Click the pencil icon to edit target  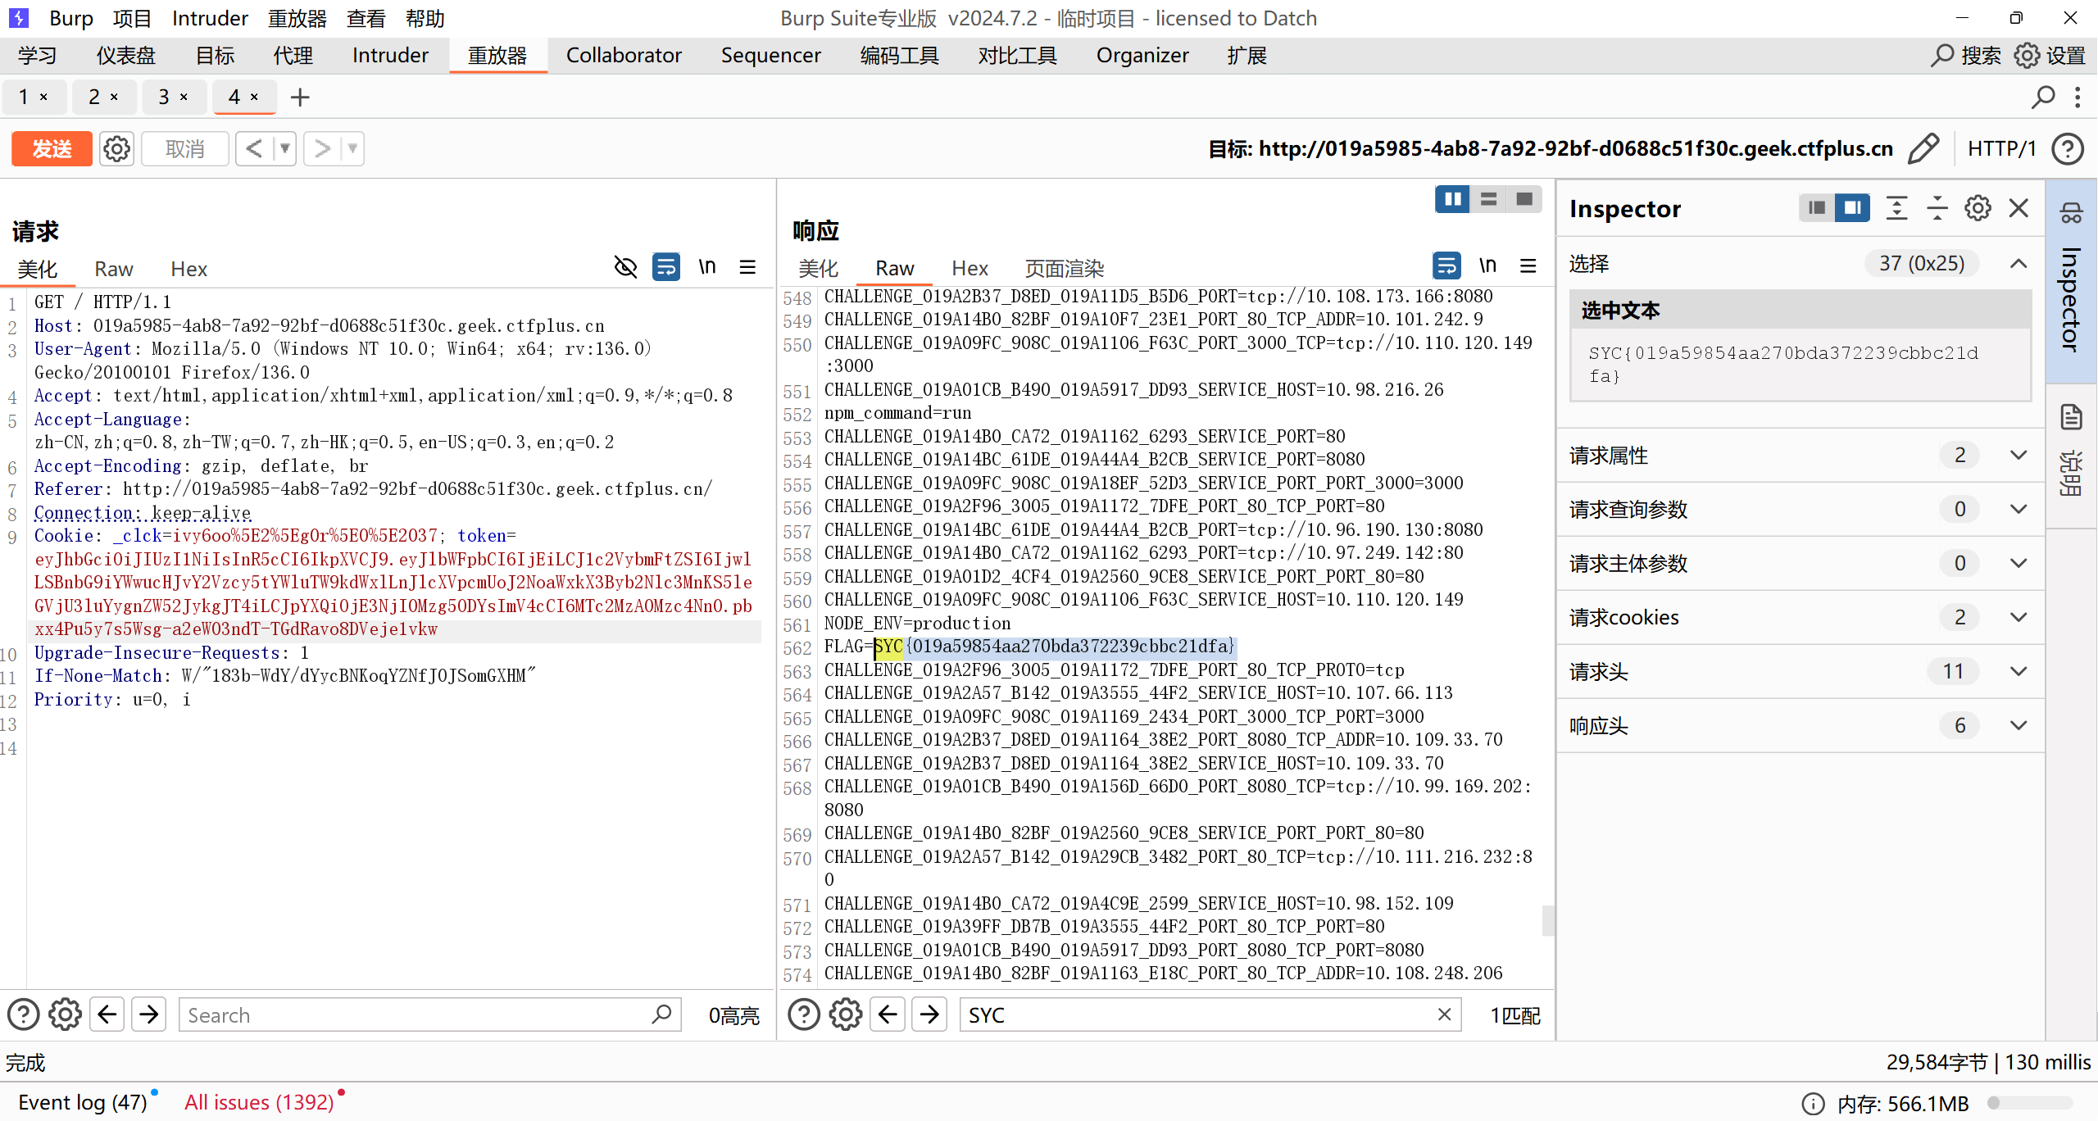click(x=1923, y=149)
